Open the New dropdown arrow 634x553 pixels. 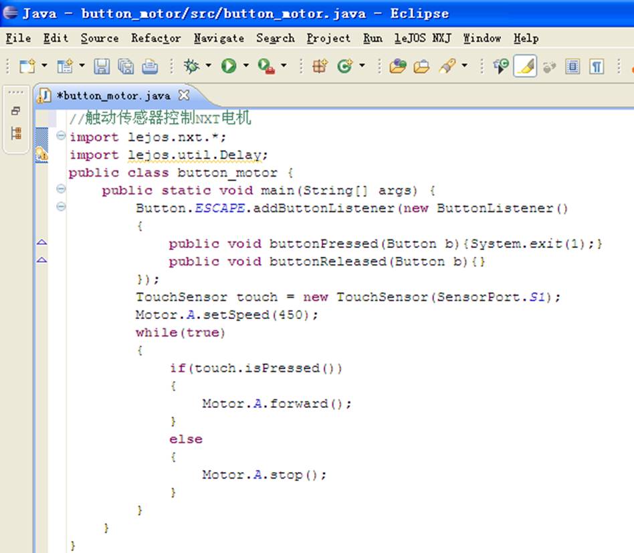(44, 65)
